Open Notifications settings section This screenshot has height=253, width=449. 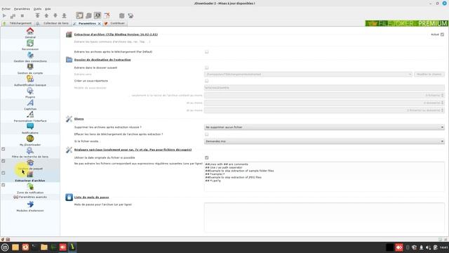click(x=30, y=129)
